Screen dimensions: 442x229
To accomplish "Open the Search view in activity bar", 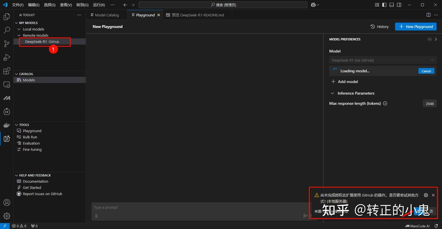I will (x=6, y=30).
